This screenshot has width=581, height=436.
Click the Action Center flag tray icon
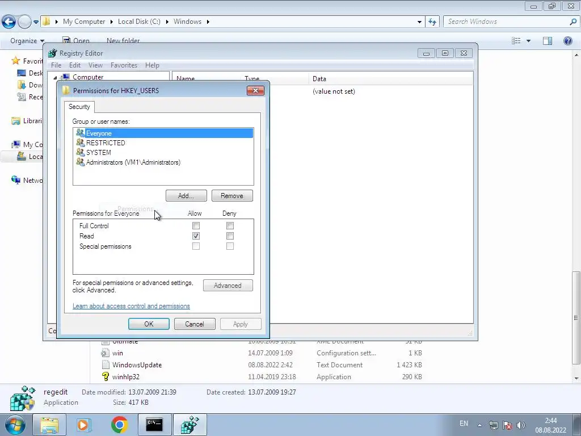[x=507, y=425]
